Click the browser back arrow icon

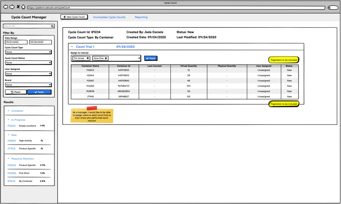5,7
